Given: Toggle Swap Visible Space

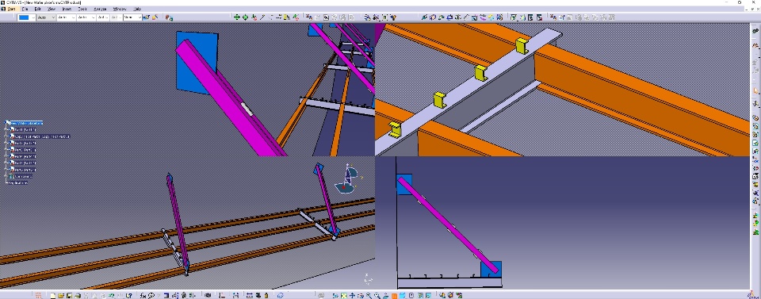Looking at the screenshot, I should click(x=429, y=295).
